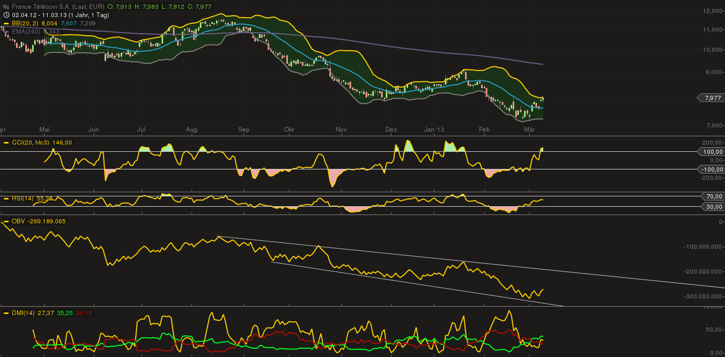Click the BB lower value 7,209
The image size is (725, 357).
[x=89, y=23]
